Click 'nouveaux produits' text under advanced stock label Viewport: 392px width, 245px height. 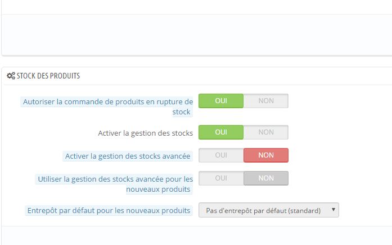158,189
